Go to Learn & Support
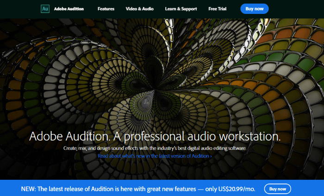324x196 pixels. [181, 9]
